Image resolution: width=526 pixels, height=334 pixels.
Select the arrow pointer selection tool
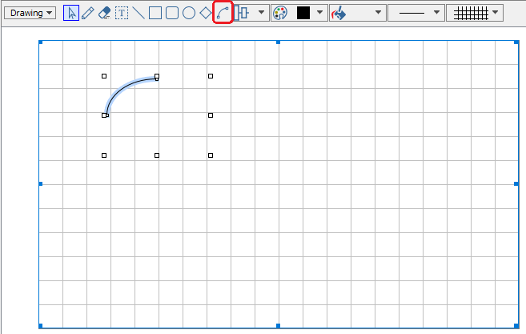[x=71, y=13]
